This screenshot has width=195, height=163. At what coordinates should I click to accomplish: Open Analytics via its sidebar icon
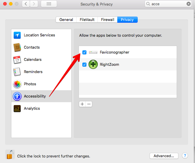(x=17, y=109)
